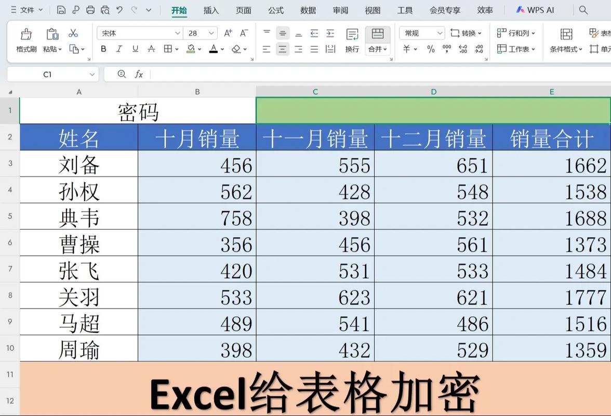Click the Save document icon

pos(60,10)
